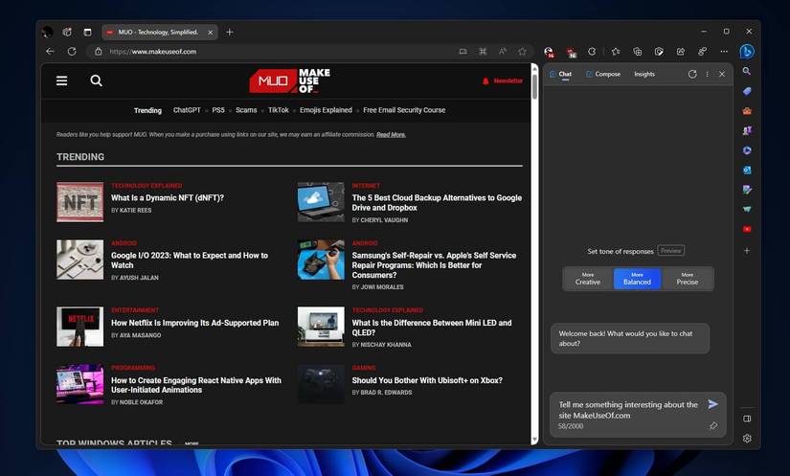Refresh the Bing chat sidebar
The image size is (790, 476).
click(689, 74)
